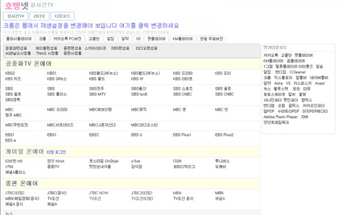Click 곰플레이어 in the popular downloads list

296,61
